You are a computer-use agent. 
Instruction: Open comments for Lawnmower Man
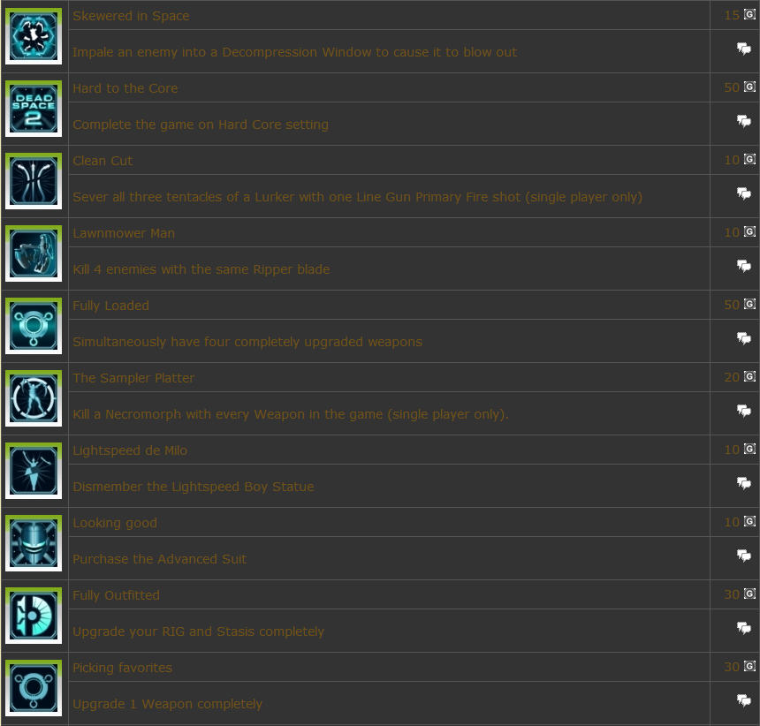(743, 266)
